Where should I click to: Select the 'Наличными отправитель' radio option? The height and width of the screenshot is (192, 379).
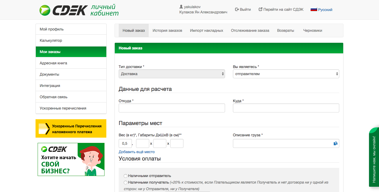coord(126,176)
